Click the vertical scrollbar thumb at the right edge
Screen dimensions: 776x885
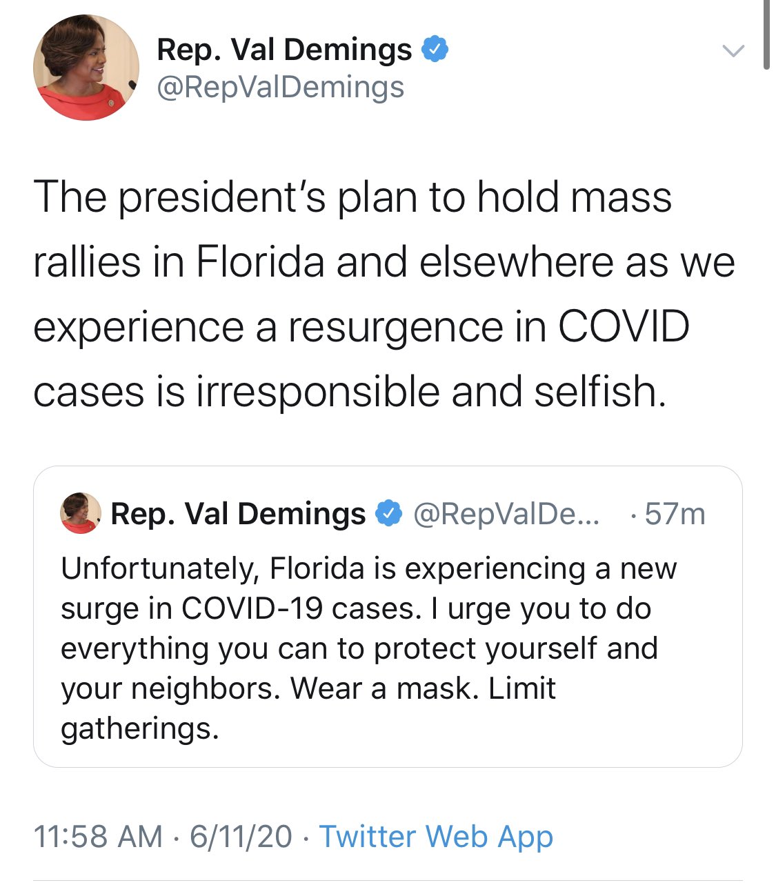coord(766,34)
